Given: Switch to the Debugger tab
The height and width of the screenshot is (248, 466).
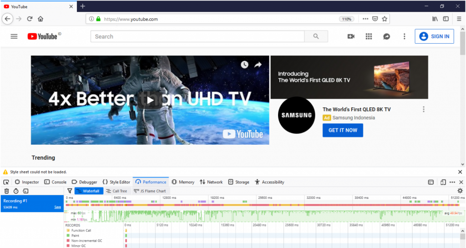Looking at the screenshot, I should 84,182.
